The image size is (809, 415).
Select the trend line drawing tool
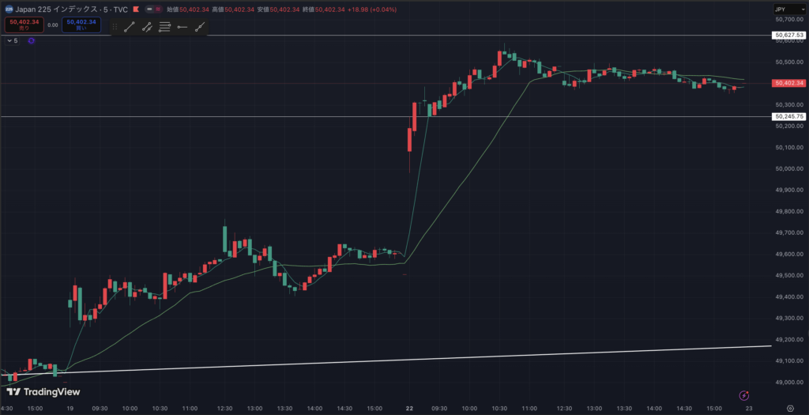pos(130,27)
